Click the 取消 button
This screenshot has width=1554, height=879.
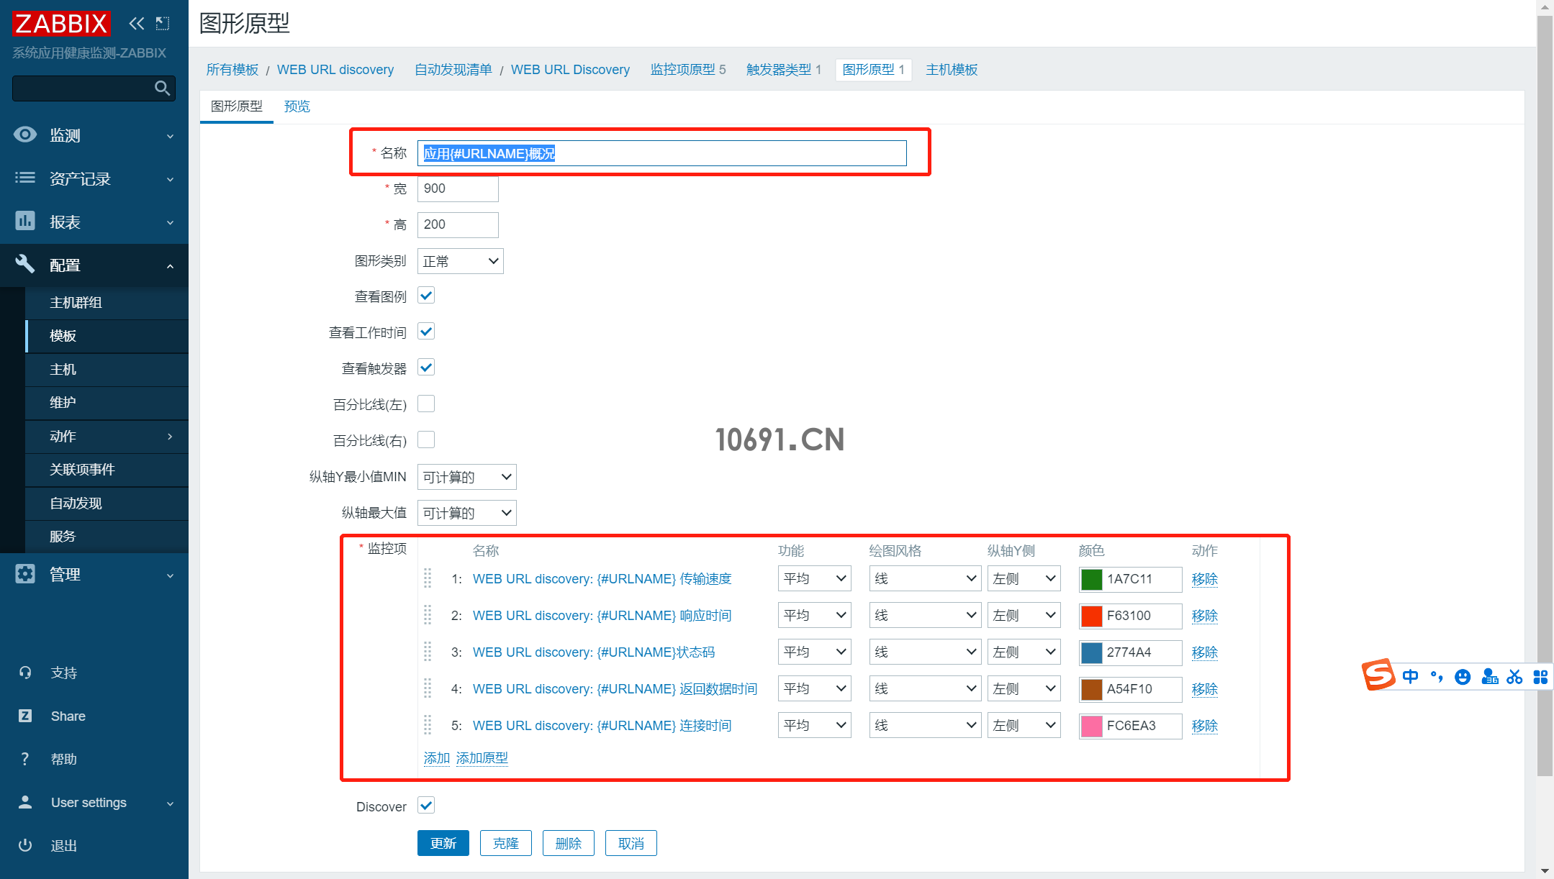pyautogui.click(x=631, y=843)
